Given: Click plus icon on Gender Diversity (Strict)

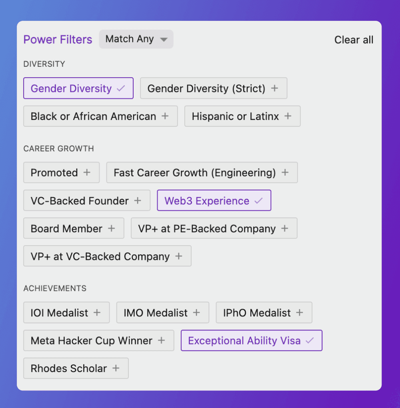Looking at the screenshot, I should click(274, 88).
